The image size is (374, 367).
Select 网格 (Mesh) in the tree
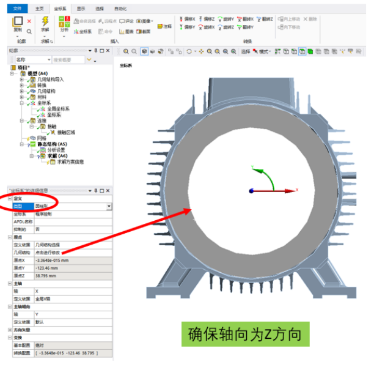click(42, 138)
